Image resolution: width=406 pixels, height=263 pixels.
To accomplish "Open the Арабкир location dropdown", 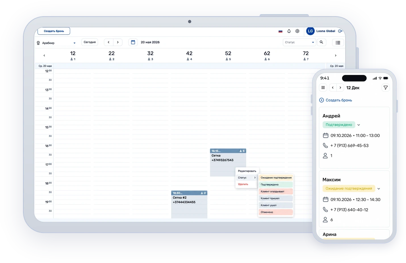I will [56, 43].
